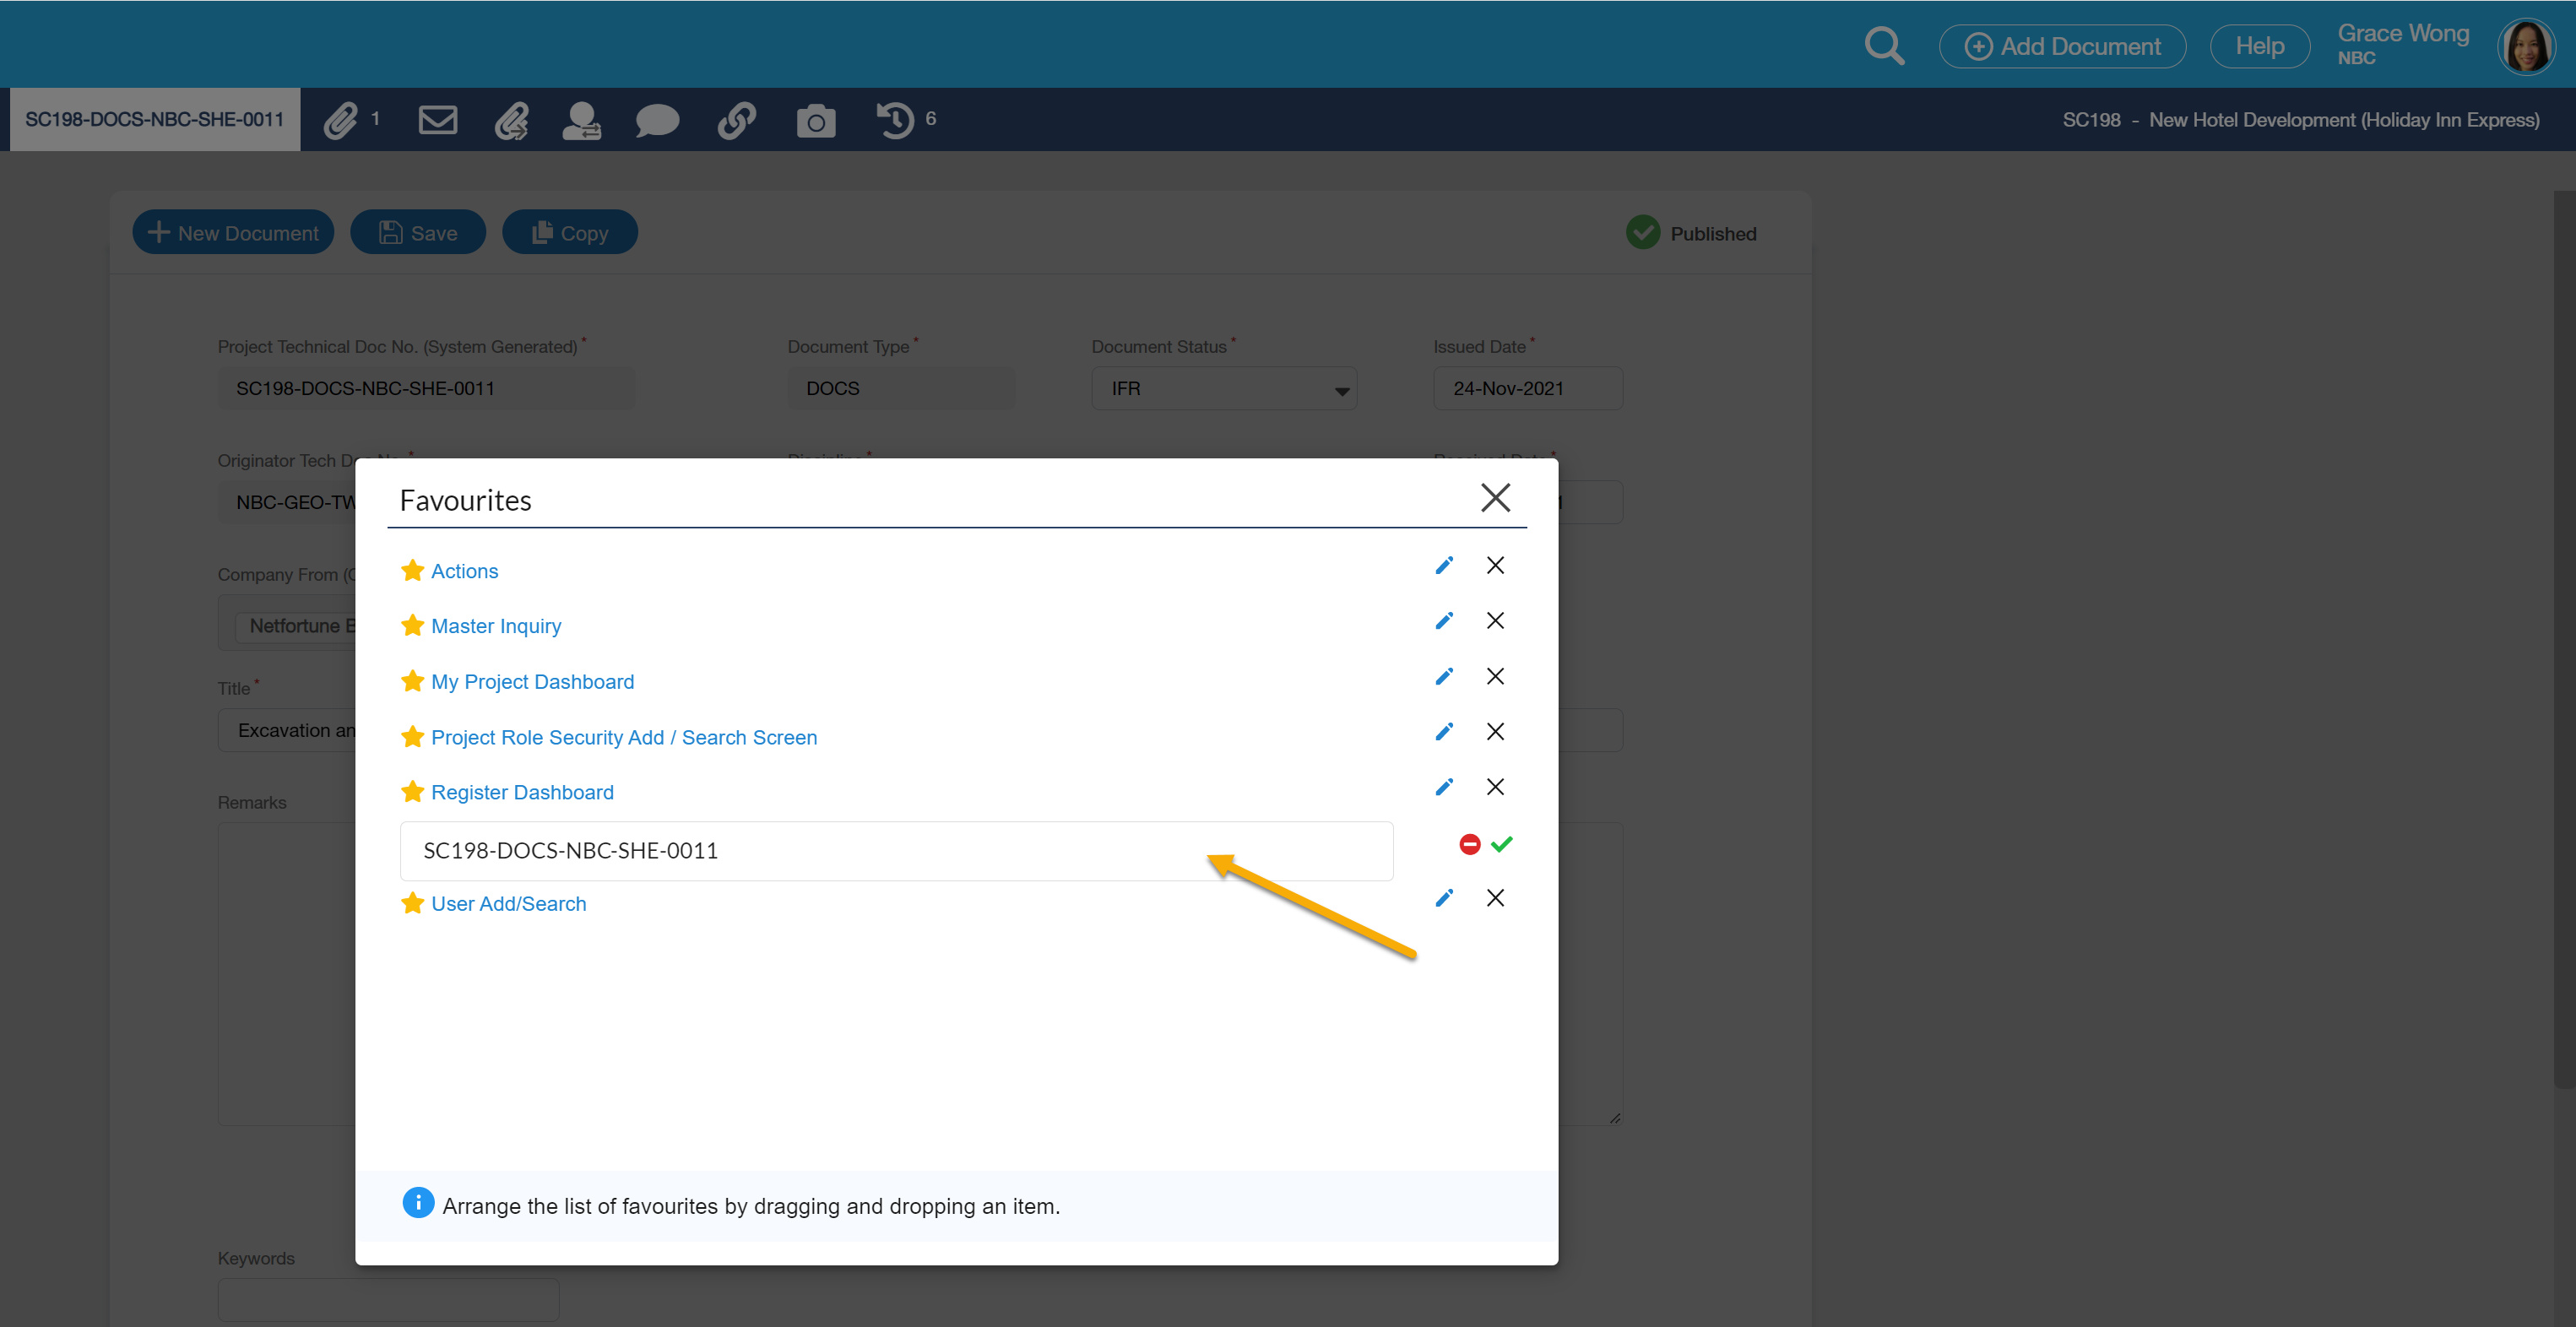Viewport: 2576px width, 1327px height.
Task: Click the Help button
Action: [x=2259, y=46]
